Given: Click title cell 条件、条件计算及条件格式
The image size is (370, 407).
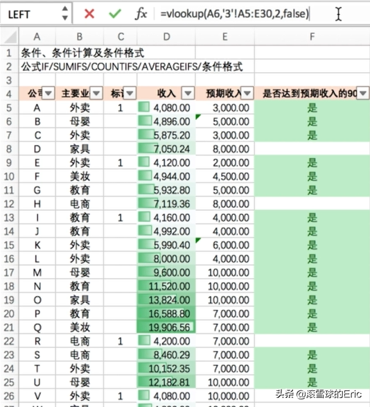Looking at the screenshot, I should point(82,53).
